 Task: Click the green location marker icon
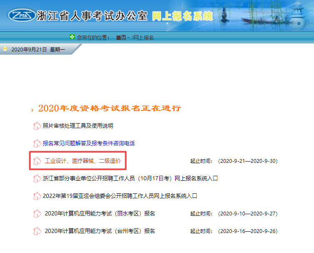[x=72, y=37]
